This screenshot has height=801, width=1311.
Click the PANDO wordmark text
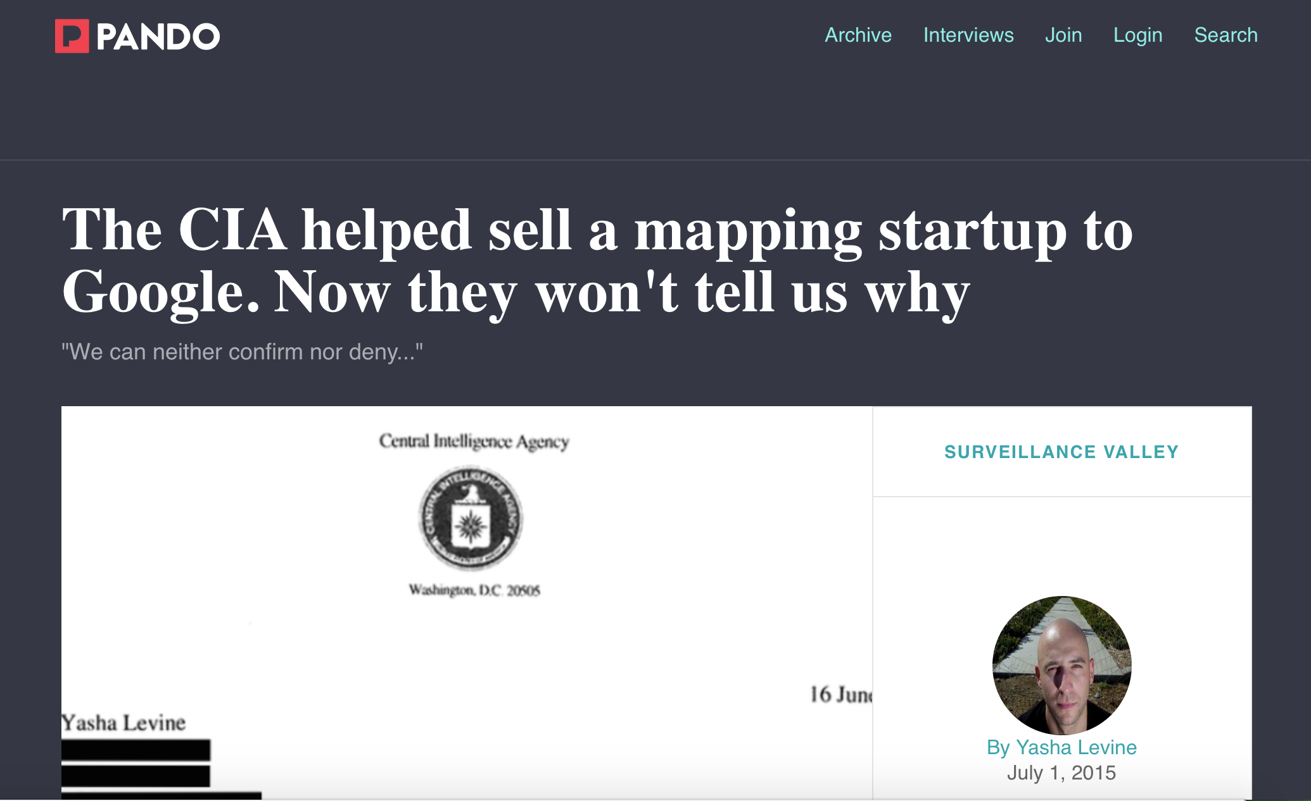click(x=158, y=37)
